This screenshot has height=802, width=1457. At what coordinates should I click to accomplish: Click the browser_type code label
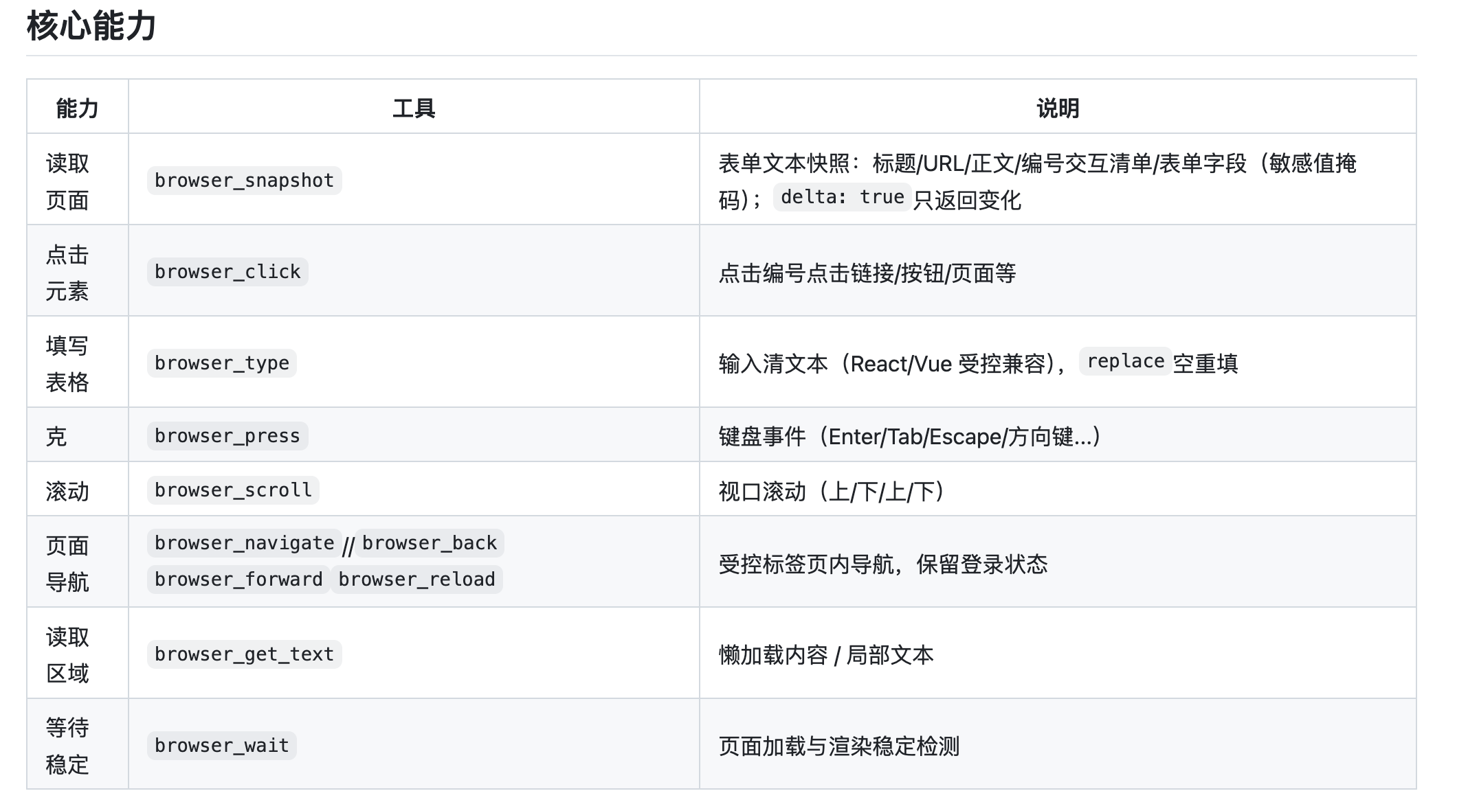coord(222,363)
